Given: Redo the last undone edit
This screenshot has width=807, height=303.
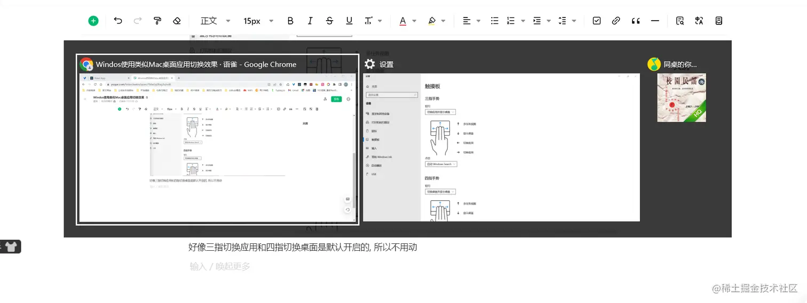Looking at the screenshot, I should (138, 21).
